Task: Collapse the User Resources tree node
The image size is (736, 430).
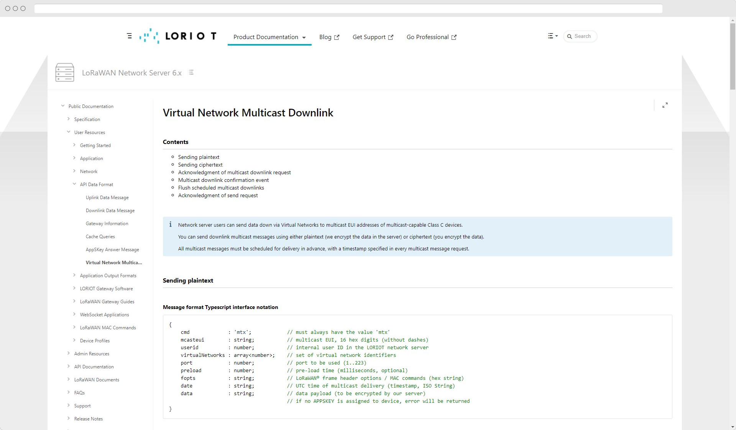Action: pyautogui.click(x=69, y=132)
